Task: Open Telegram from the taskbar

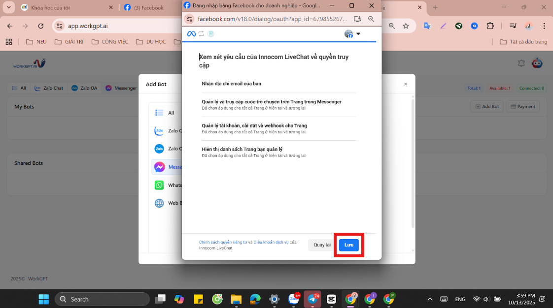Action: (312, 299)
